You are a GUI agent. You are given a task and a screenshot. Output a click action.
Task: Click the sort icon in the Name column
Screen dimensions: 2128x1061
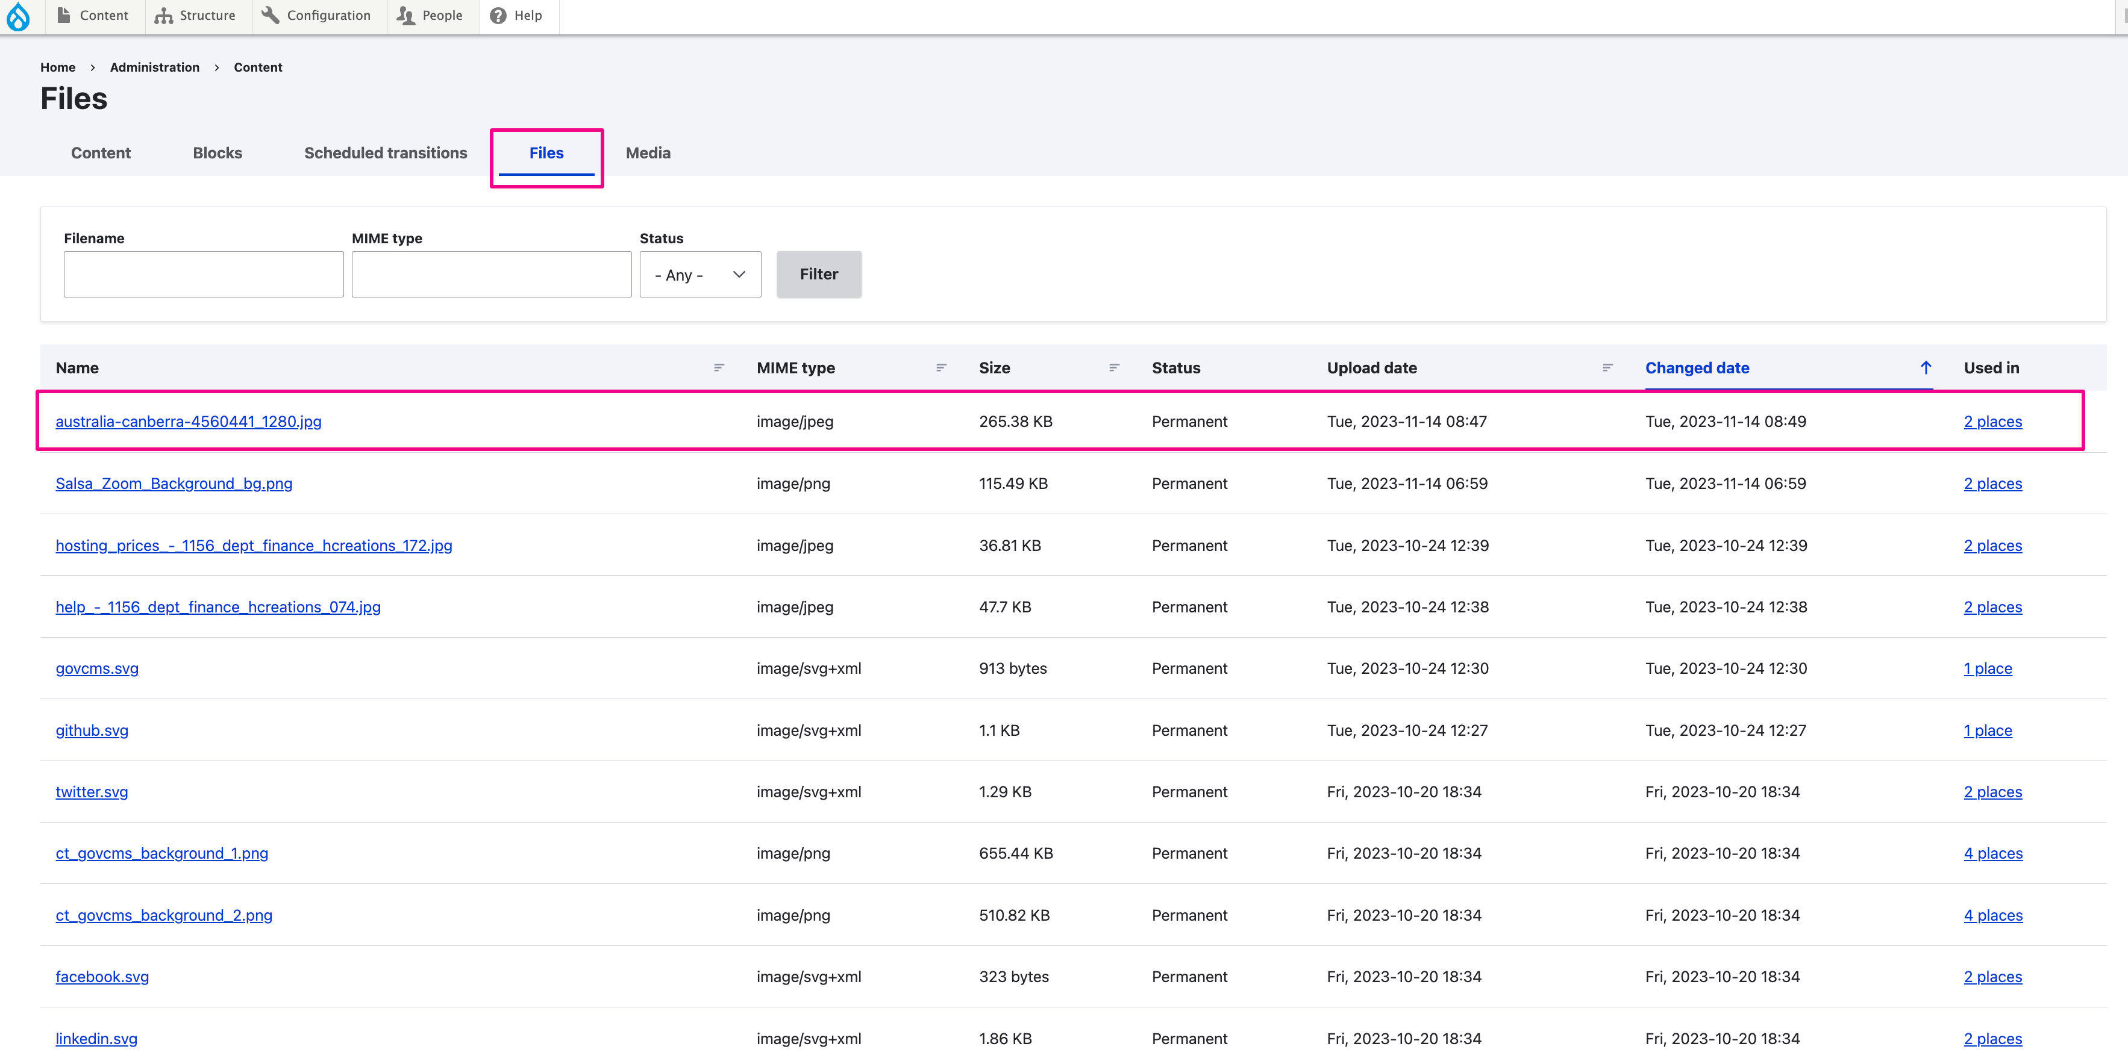tap(719, 369)
